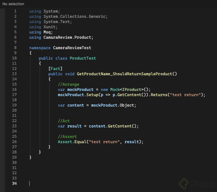This screenshot has width=217, height=192.
Task: Click 'mockProduct.Object' on line 19
Action: pos(113,105)
